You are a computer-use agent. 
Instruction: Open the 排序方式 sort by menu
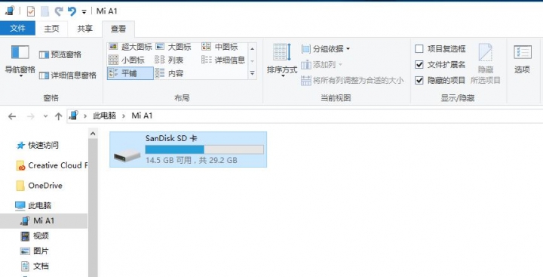(282, 60)
